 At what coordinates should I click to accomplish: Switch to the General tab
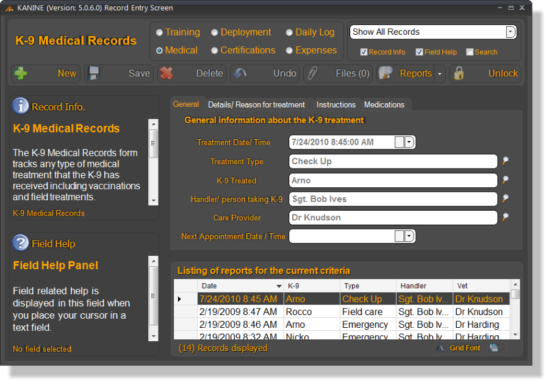[x=186, y=104]
